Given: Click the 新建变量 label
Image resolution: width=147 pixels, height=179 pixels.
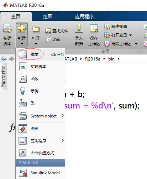Looking at the screenshot, I should click(x=119, y=26).
